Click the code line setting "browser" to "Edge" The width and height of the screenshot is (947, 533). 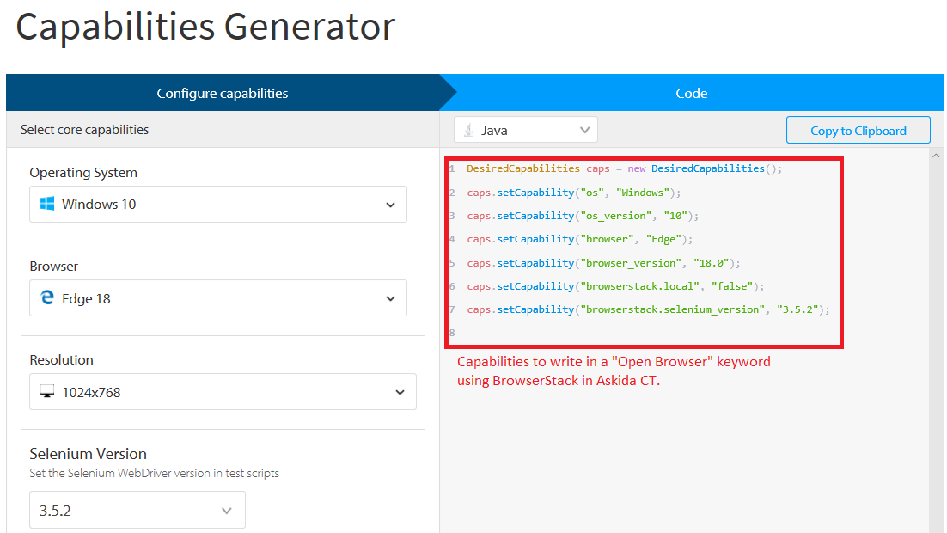tap(580, 239)
